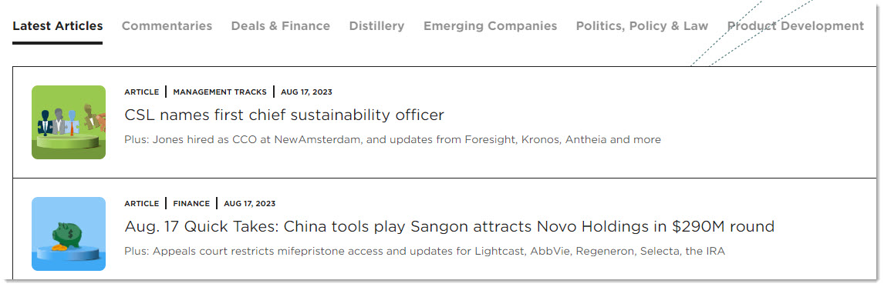Viewport: 884px width, 287px height.
Task: Click the NewAmsterdam CCO summary text
Action: coord(393,139)
